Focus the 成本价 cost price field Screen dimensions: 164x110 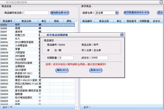(99, 58)
